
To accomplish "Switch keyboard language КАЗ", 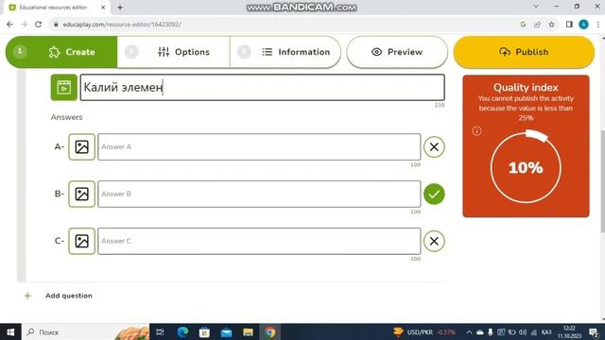I will (x=546, y=331).
